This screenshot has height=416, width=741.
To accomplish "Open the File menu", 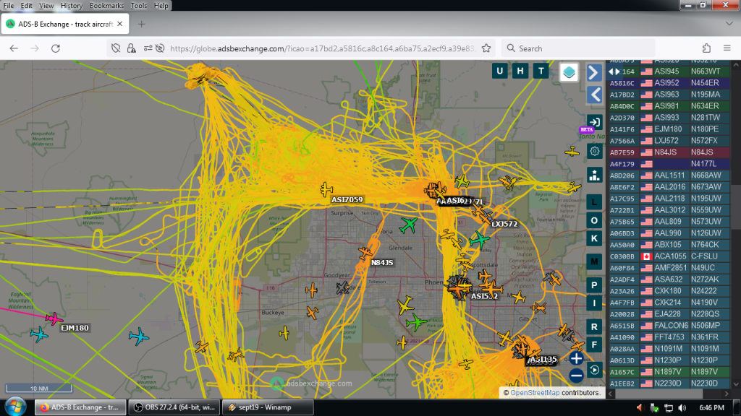I will pos(9,6).
